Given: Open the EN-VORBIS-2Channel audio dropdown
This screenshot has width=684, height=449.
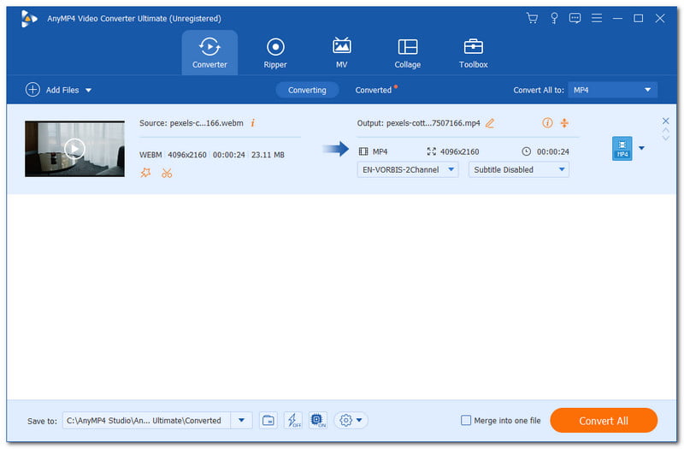Looking at the screenshot, I should [407, 169].
